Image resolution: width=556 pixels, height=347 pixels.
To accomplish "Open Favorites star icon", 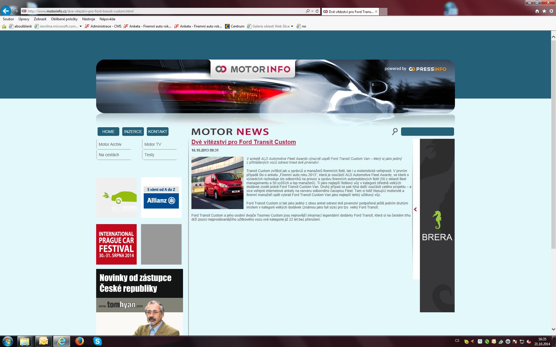I will pos(544,11).
